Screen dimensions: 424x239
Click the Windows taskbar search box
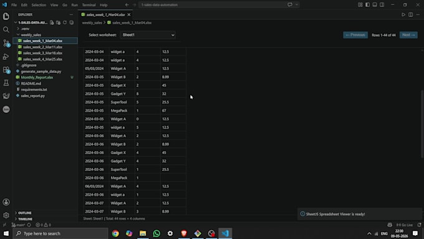60,233
